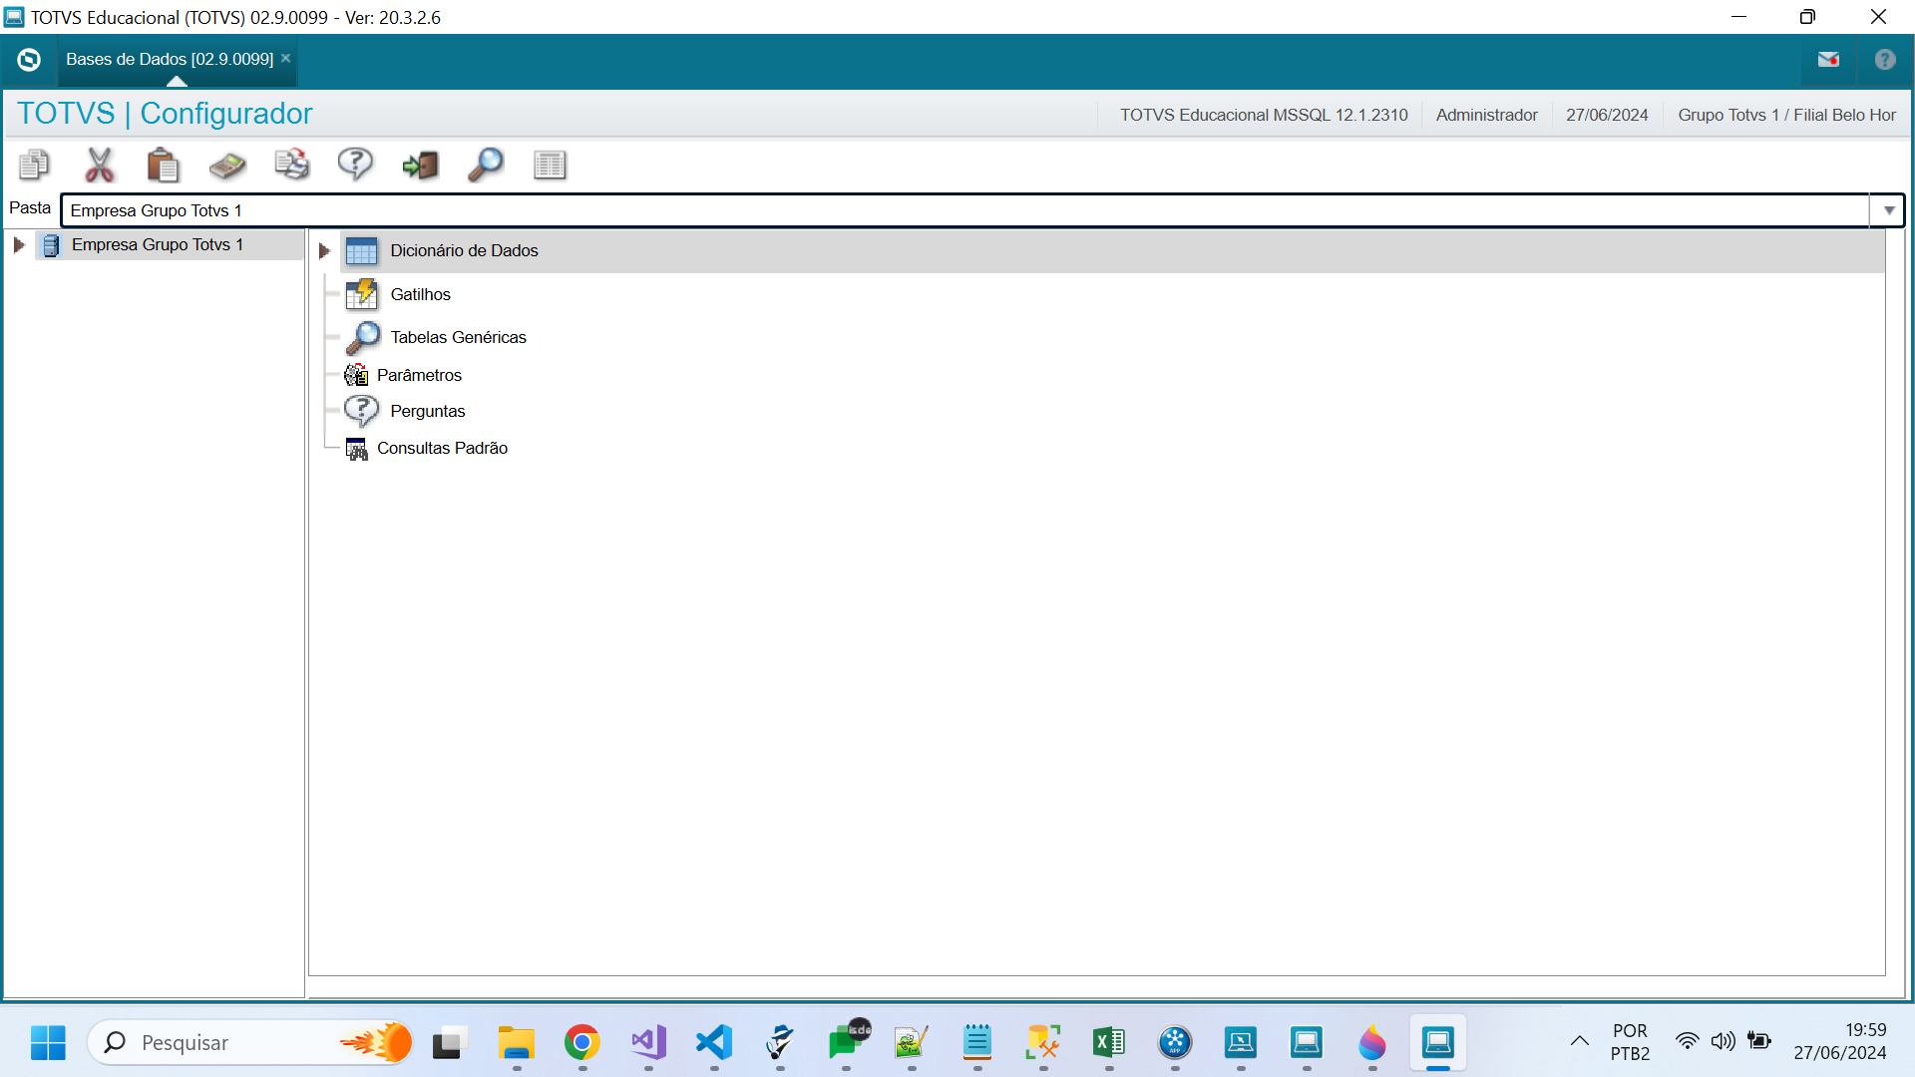
Task: Open the Pasta dropdown arrow
Action: click(1888, 210)
